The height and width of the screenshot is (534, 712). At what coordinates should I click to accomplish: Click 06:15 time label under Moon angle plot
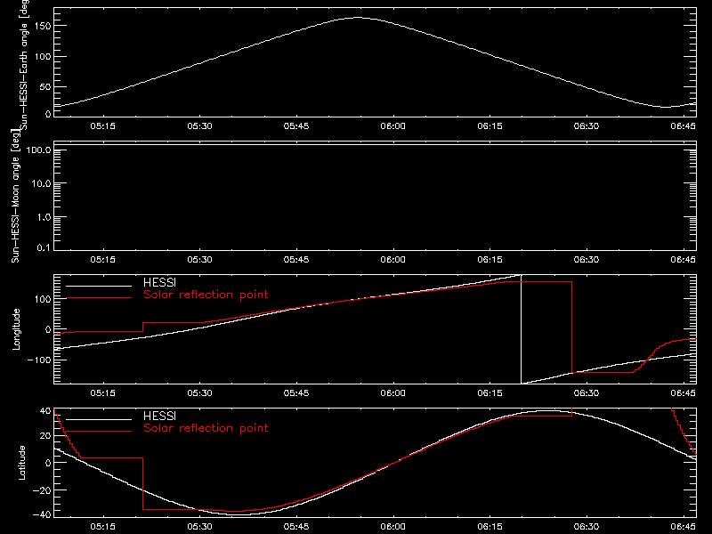(489, 260)
